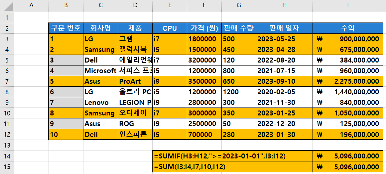Screen dimensions: 386x174
Task: Click the SUMIF formula cell
Action: [233, 156]
